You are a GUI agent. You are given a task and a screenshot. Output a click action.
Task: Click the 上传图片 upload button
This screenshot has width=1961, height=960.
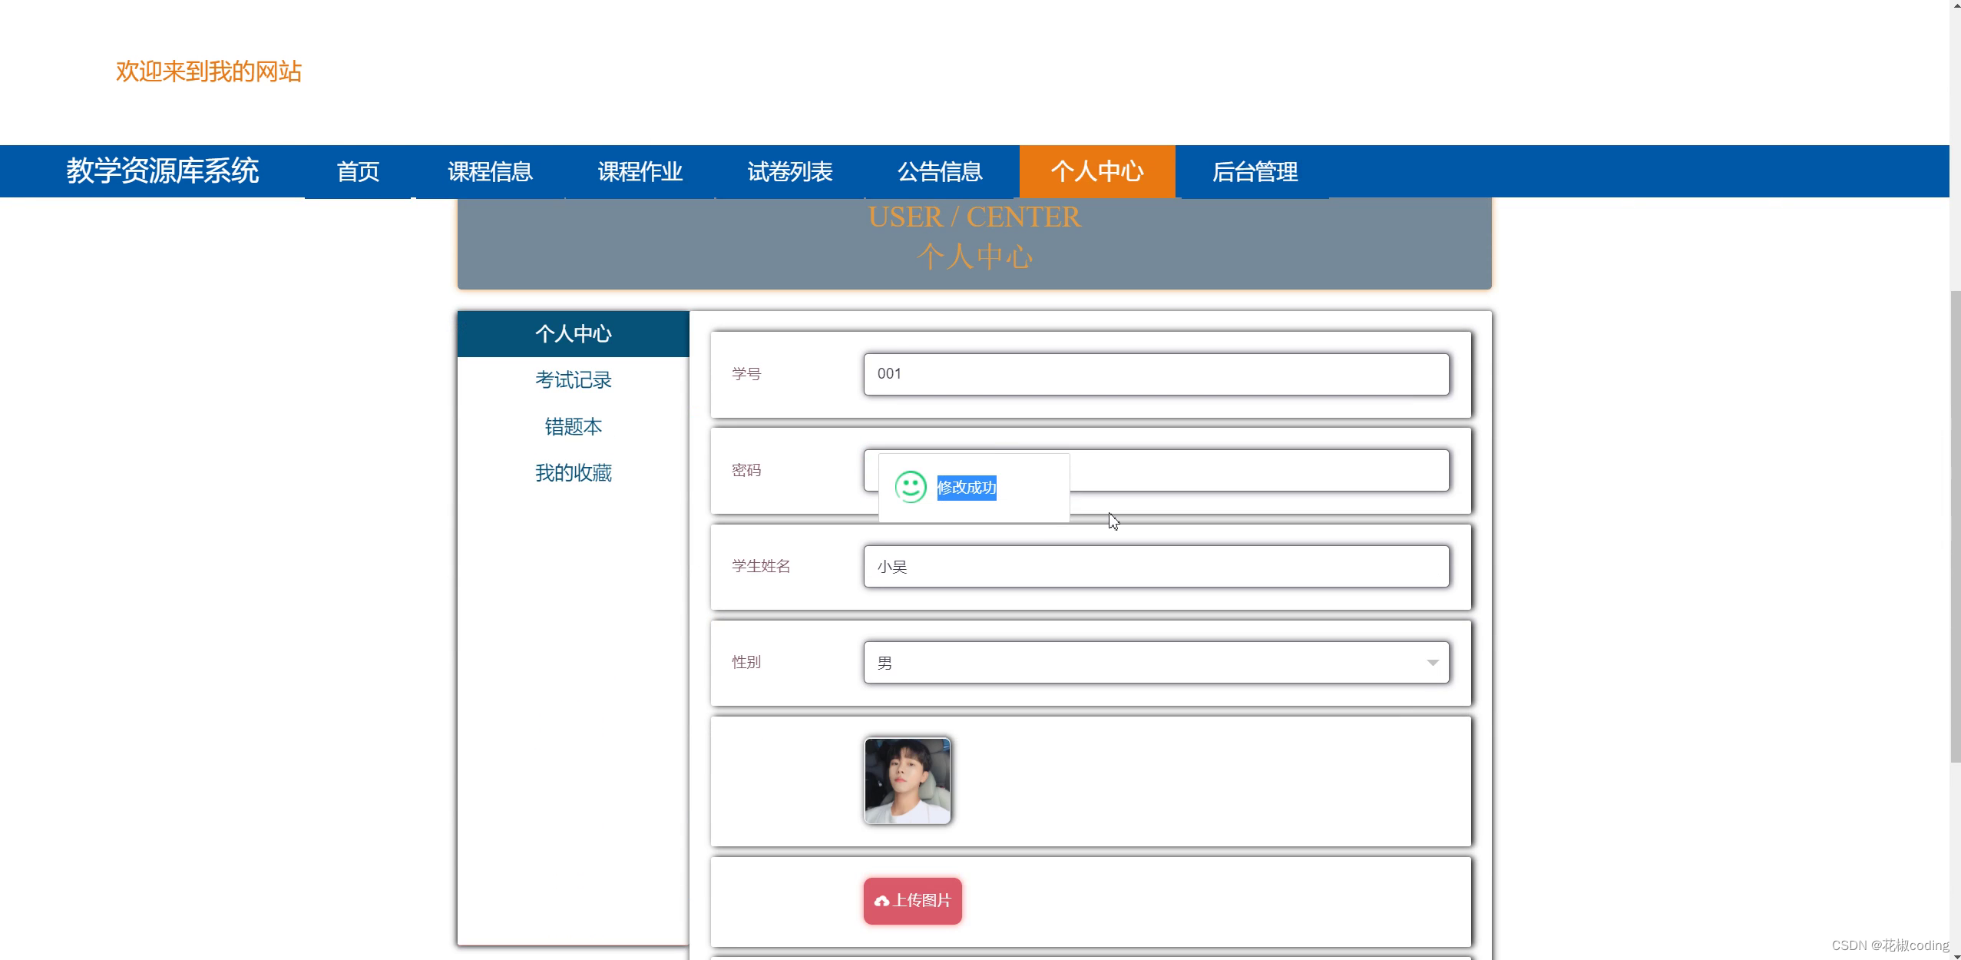(912, 900)
